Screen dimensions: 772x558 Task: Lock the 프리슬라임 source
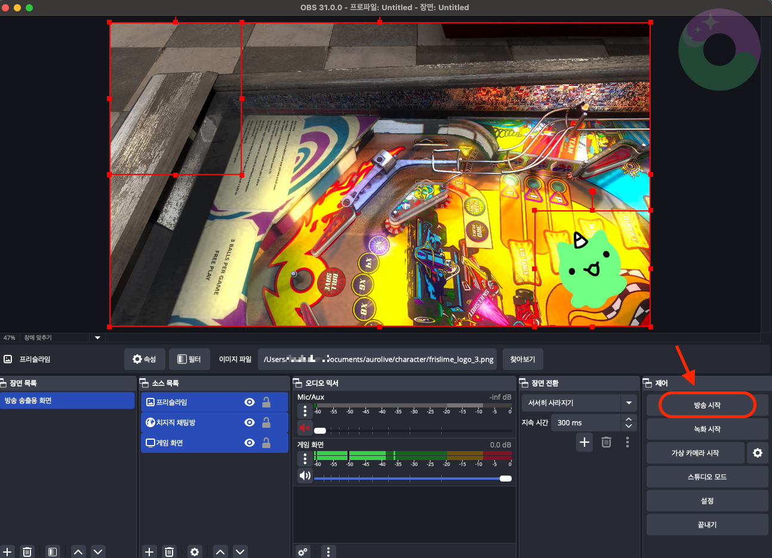pos(266,402)
